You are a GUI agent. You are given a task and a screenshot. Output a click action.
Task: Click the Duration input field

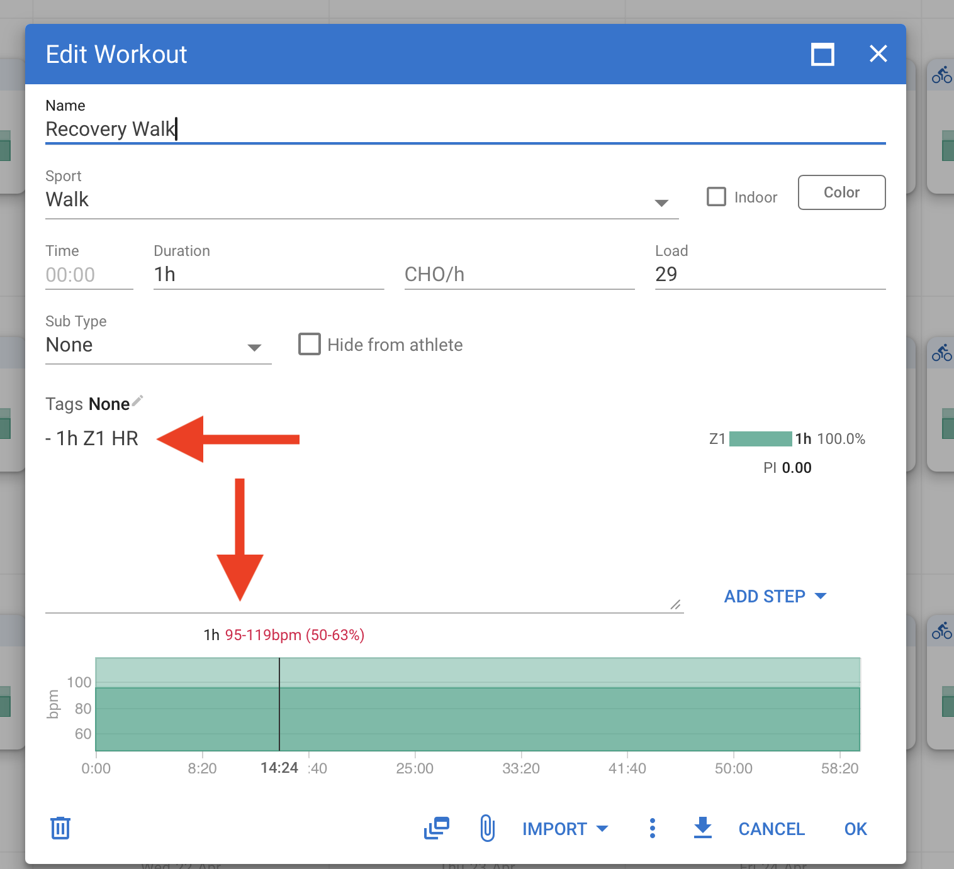click(x=268, y=275)
